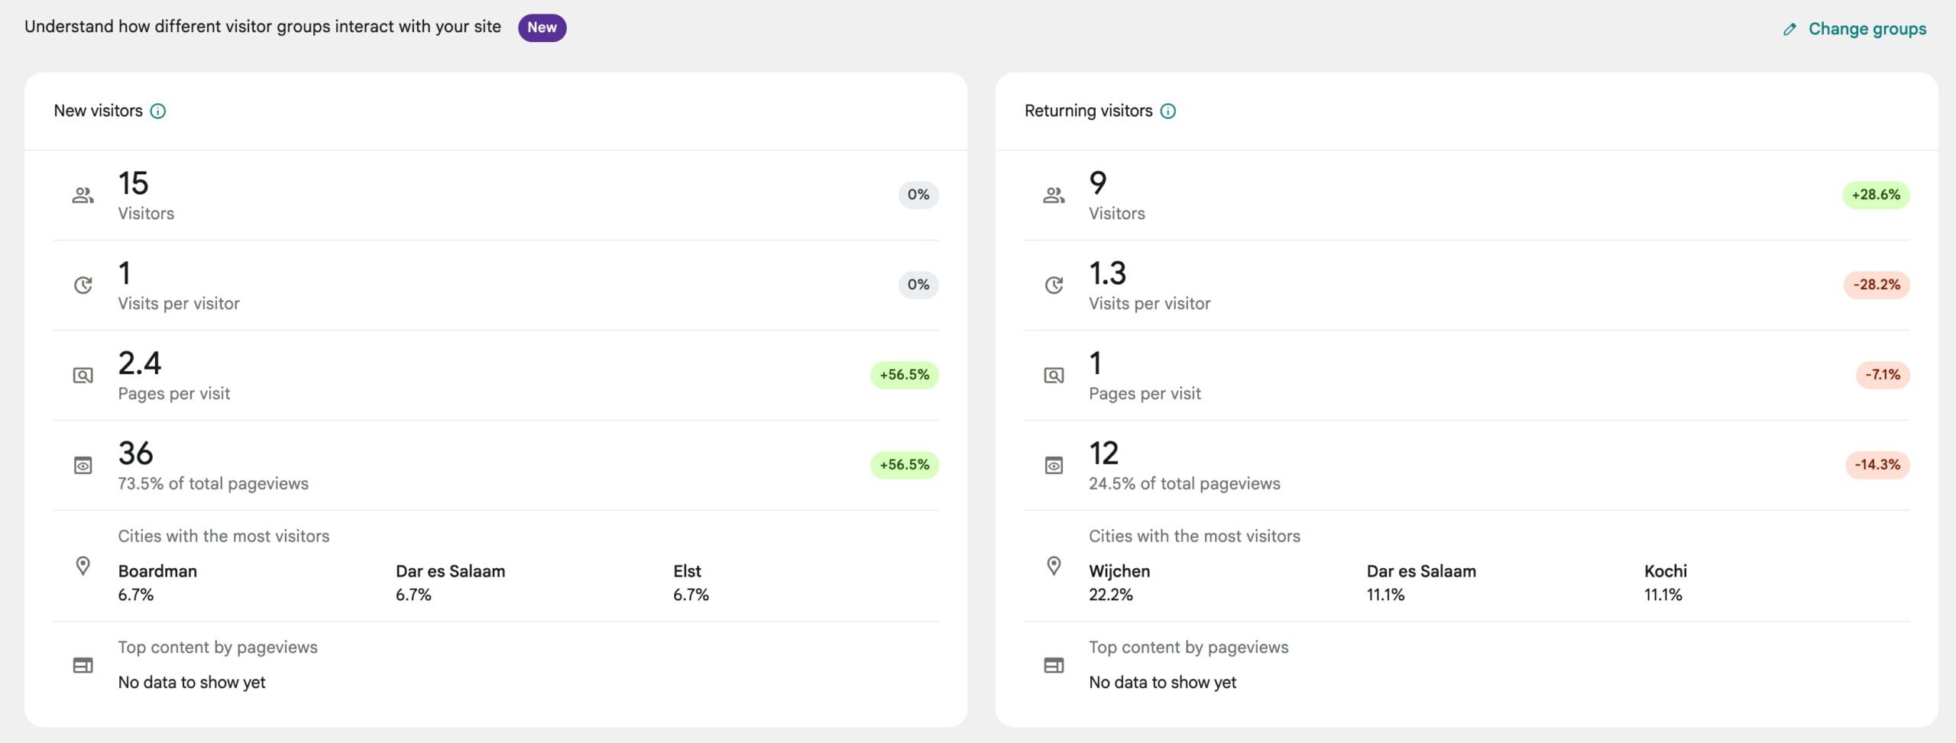Click the Returning visitors top content icon
The height and width of the screenshot is (743, 1956).
[x=1054, y=666]
